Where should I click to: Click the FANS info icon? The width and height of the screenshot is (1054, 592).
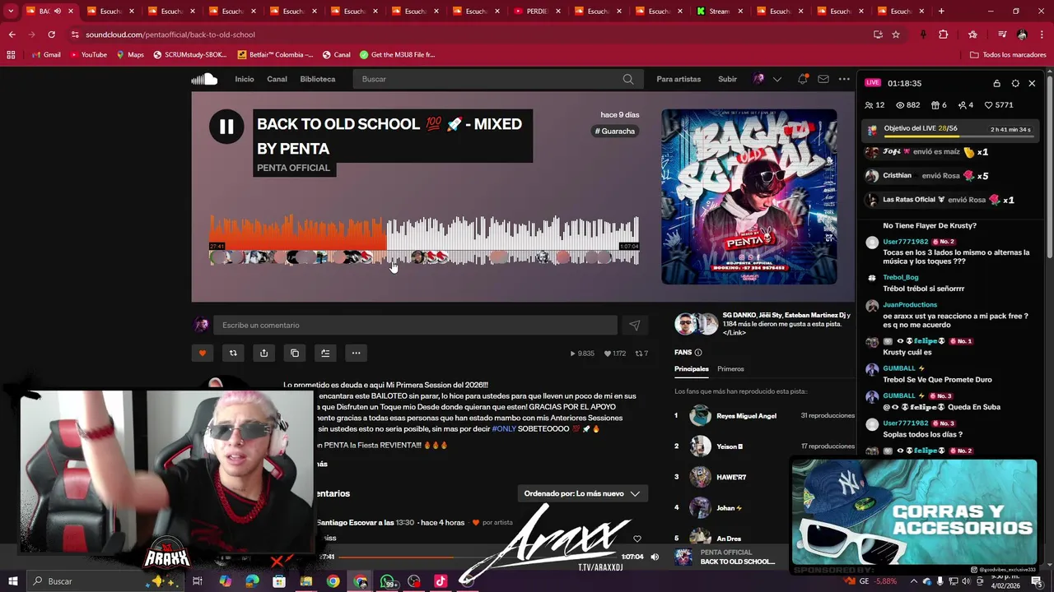click(x=698, y=353)
